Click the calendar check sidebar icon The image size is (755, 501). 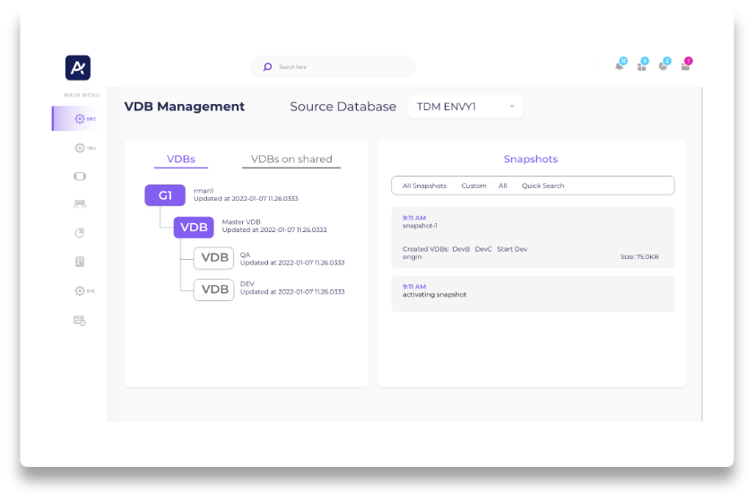pyautogui.click(x=80, y=321)
